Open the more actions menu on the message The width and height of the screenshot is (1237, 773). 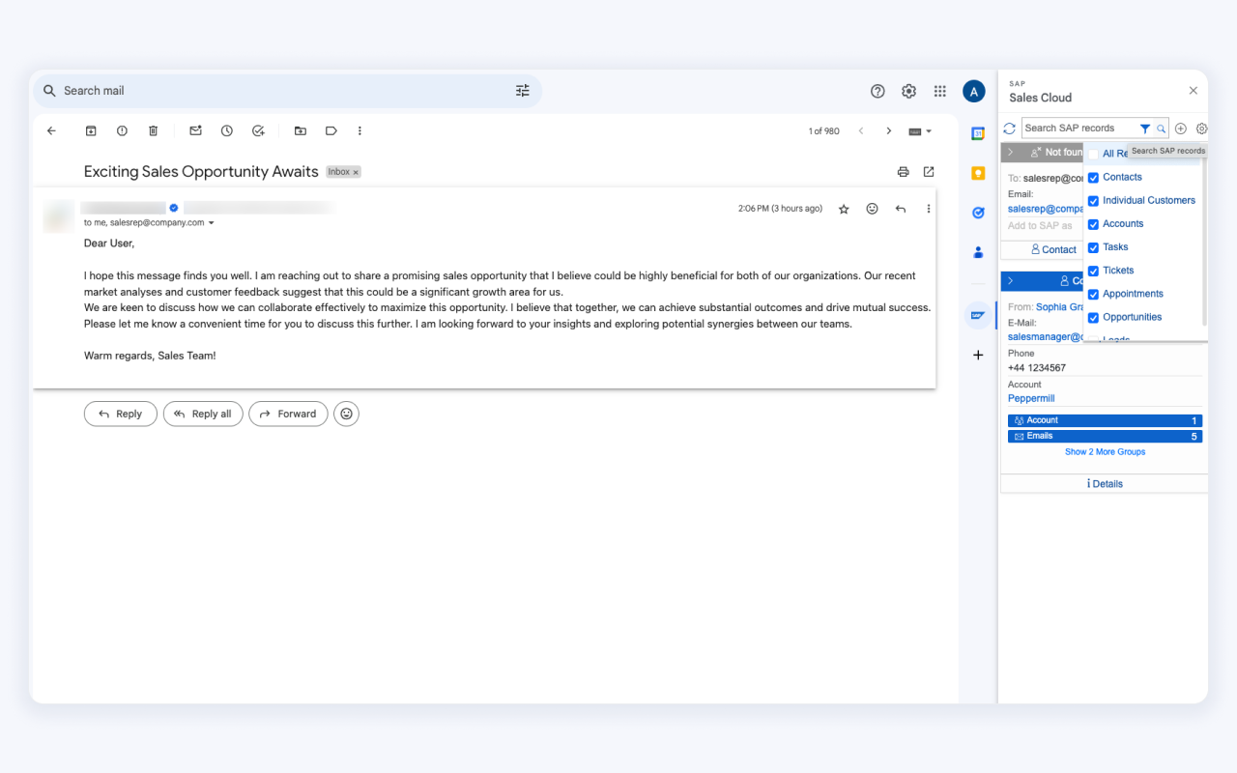pos(929,208)
